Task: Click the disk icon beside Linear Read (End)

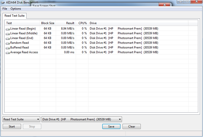Action: coord(8,38)
